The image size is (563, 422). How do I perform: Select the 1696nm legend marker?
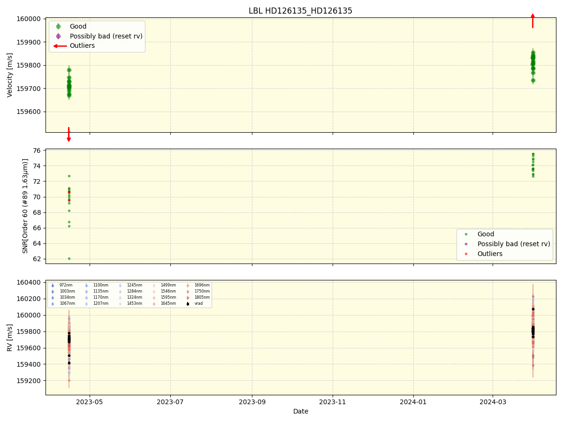[x=188, y=286]
